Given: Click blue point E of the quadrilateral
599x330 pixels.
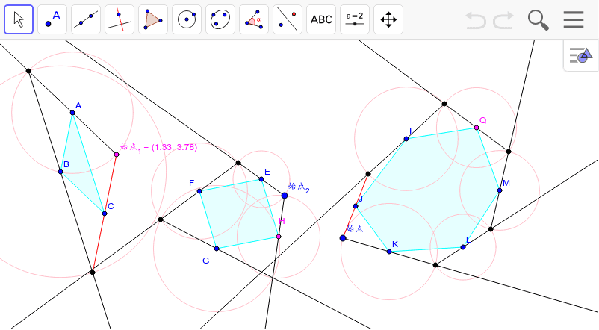Looking at the screenshot, I should pos(261,179).
